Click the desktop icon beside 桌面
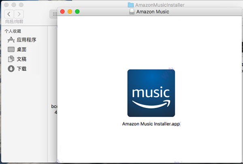This screenshot has height=164, width=243. pos(11,49)
